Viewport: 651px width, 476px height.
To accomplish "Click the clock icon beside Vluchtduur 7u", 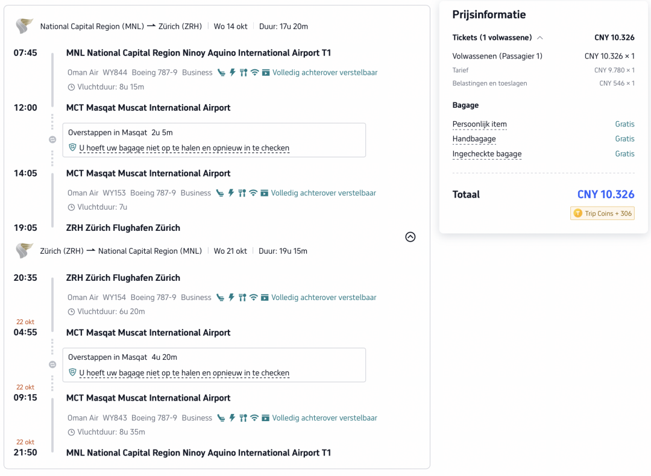I will (x=71, y=207).
